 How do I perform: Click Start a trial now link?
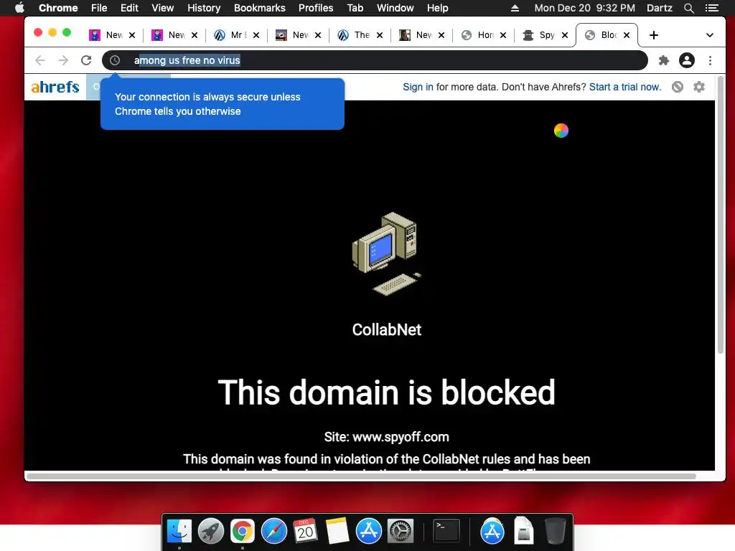coord(625,87)
